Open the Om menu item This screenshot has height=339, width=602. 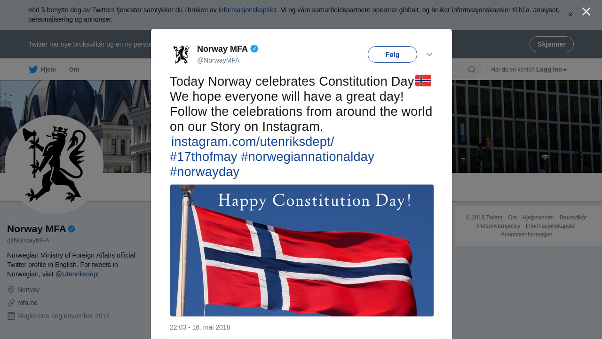point(74,70)
